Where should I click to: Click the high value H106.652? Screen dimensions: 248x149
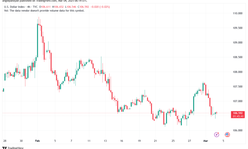pos(58,7)
